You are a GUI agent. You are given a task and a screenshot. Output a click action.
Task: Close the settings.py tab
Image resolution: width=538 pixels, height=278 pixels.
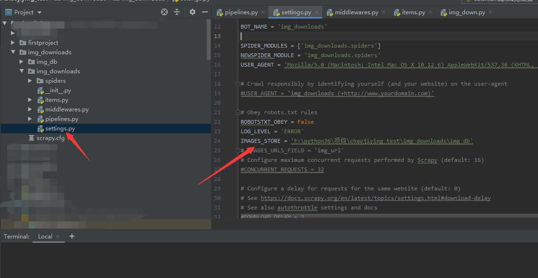tap(316, 12)
